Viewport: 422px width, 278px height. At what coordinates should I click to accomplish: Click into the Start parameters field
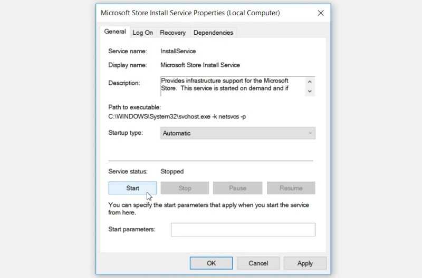(x=243, y=230)
